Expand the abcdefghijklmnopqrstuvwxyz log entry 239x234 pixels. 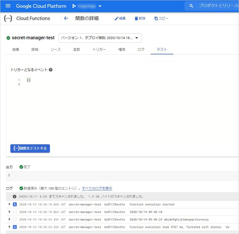[9, 219]
